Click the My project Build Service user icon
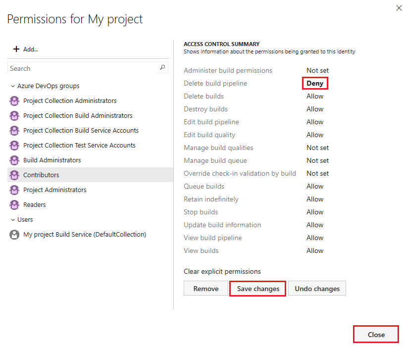 14,234
